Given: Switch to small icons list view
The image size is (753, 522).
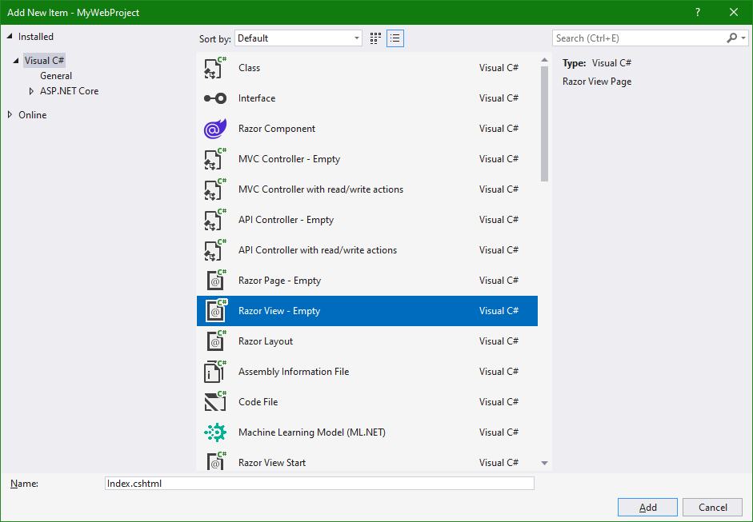Looking at the screenshot, I should tap(395, 38).
